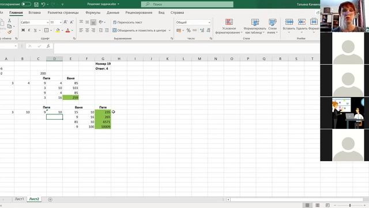The height and width of the screenshot is (208, 369).
Task: Switch to Normal view in status bar
Action: pyautogui.click(x=307, y=206)
